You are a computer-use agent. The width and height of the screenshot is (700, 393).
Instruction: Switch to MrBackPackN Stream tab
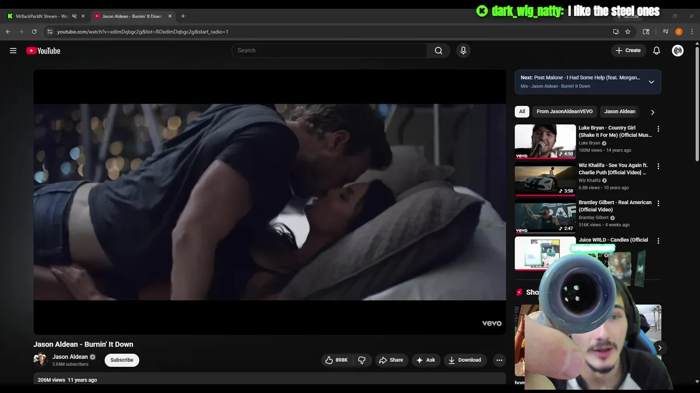tap(42, 16)
